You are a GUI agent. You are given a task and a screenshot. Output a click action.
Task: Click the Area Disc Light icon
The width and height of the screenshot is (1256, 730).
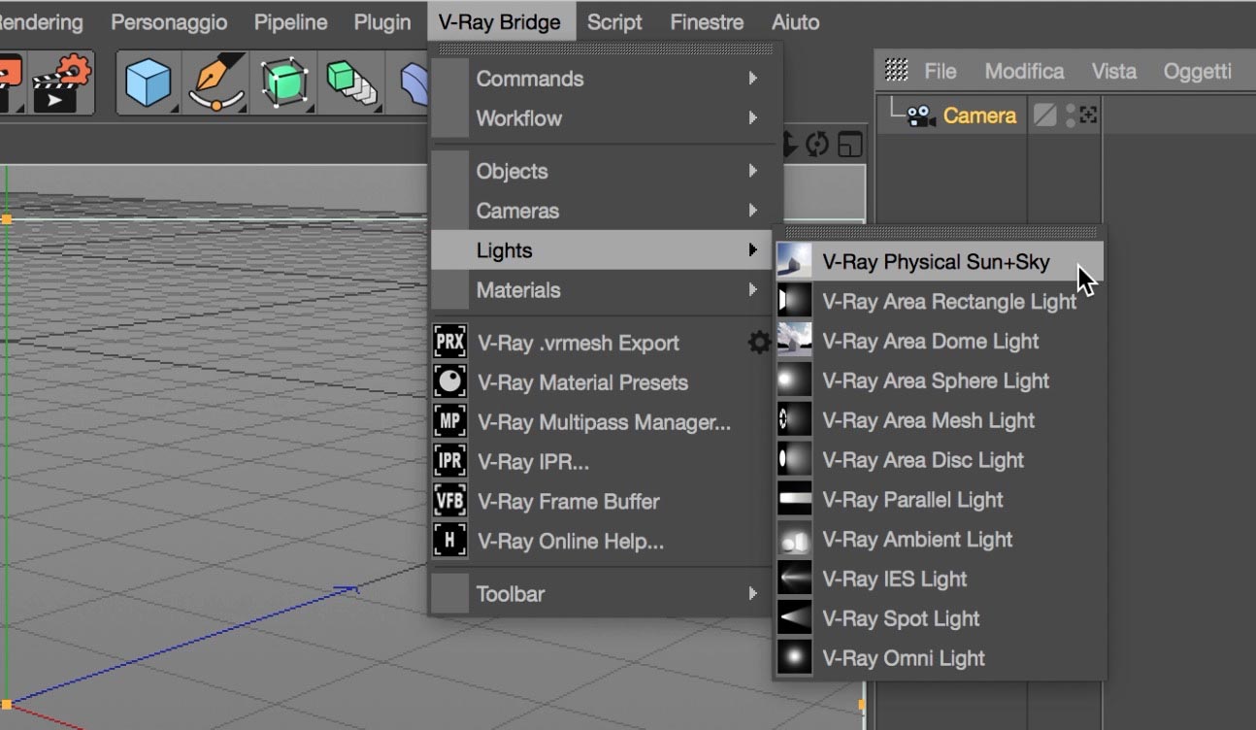(x=794, y=460)
